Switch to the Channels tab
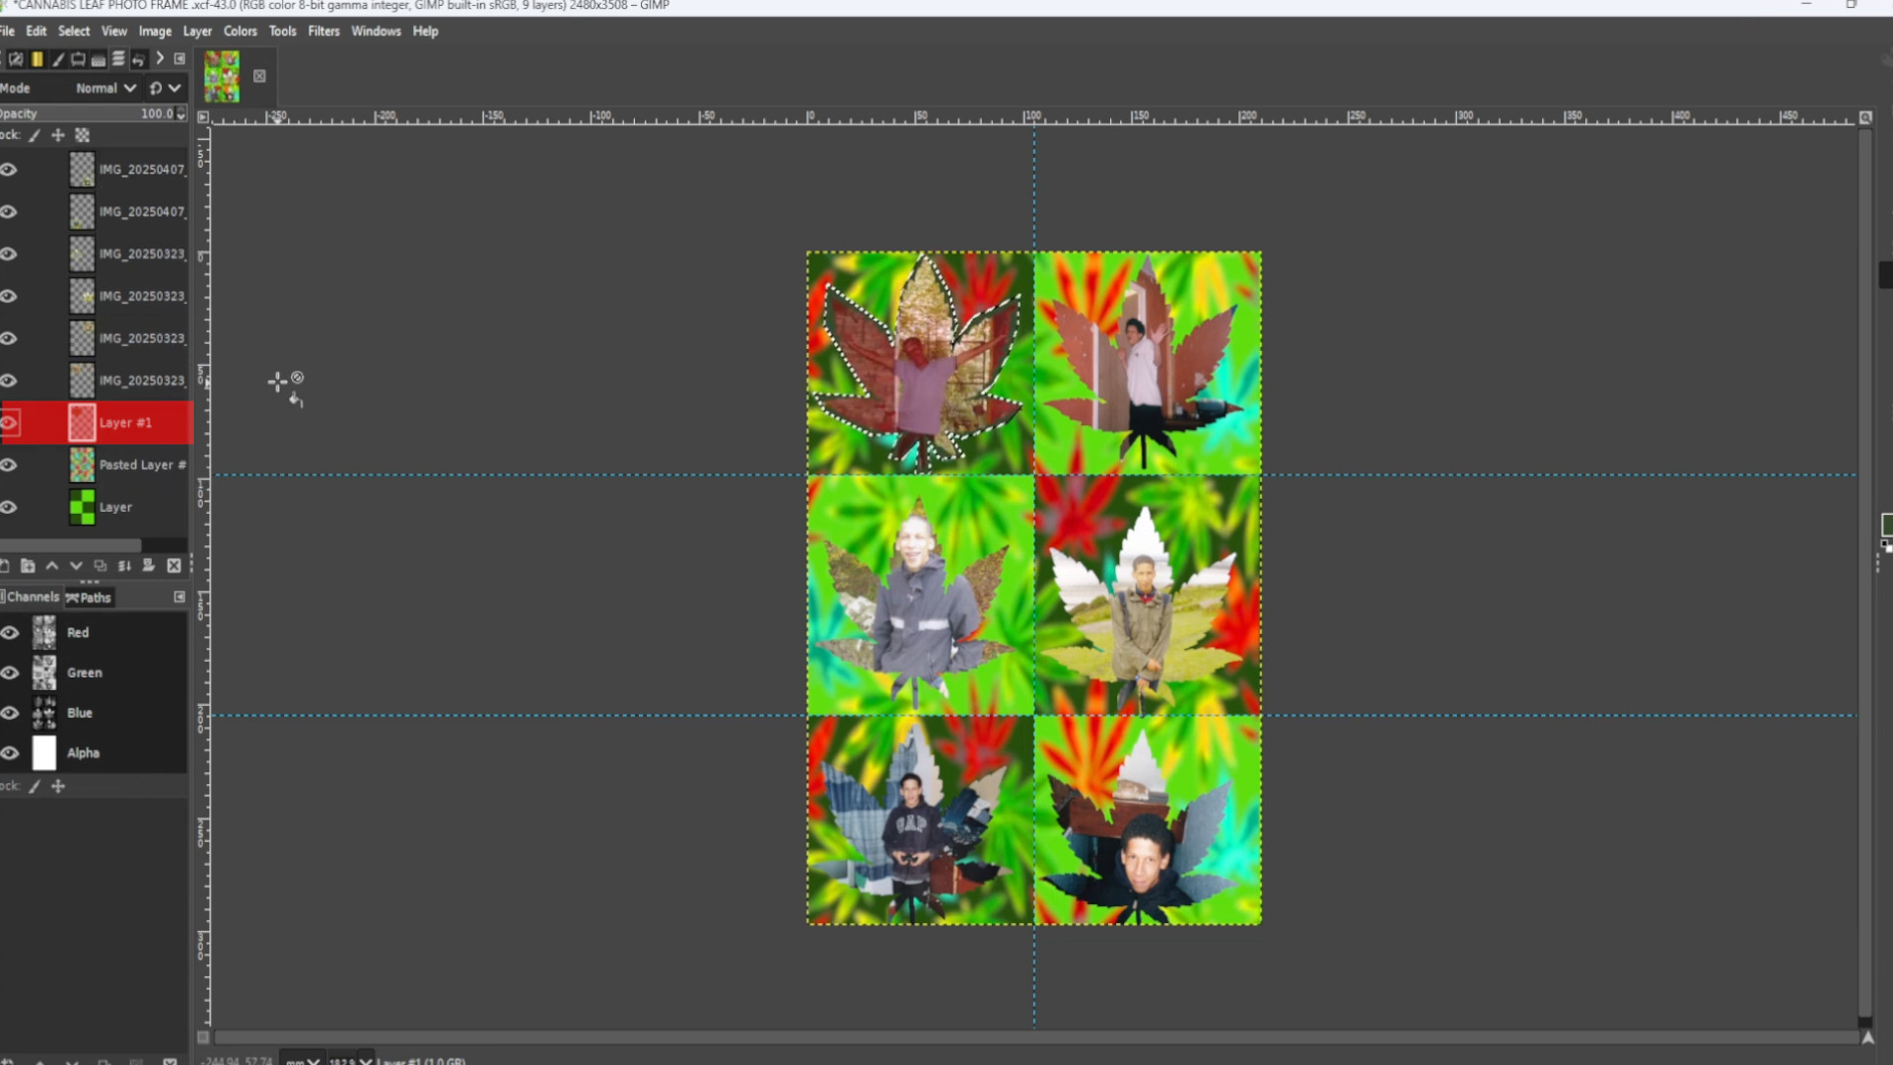1893x1065 pixels. (x=31, y=597)
